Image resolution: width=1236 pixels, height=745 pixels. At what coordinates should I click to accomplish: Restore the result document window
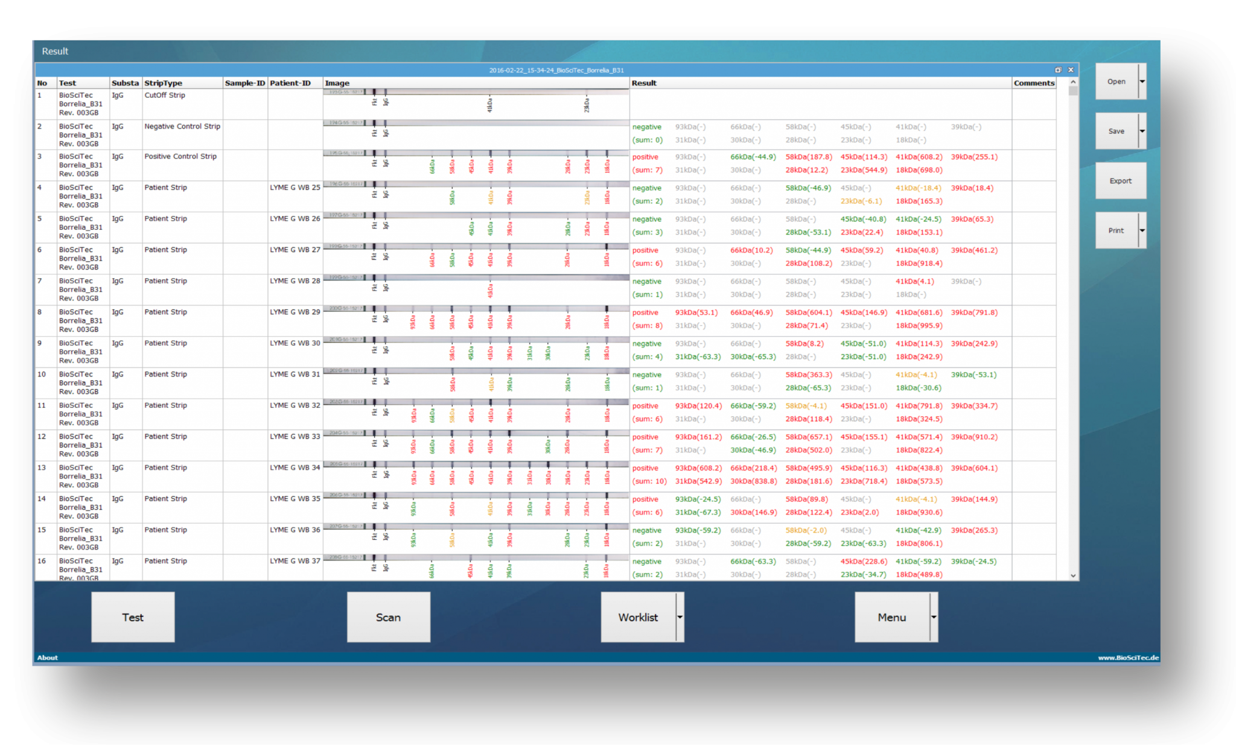click(x=1058, y=70)
